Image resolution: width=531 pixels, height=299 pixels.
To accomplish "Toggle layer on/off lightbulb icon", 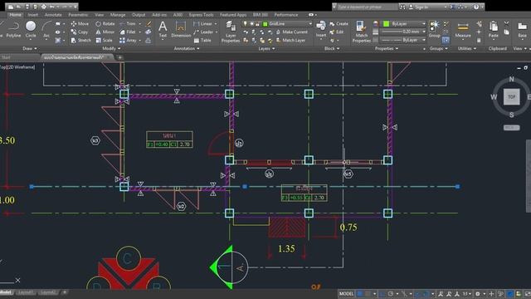I will point(246,24).
